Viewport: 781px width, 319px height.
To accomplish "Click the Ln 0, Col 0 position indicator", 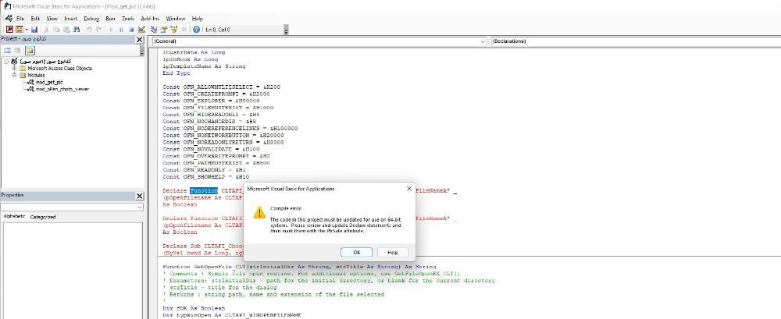I will tap(218, 30).
